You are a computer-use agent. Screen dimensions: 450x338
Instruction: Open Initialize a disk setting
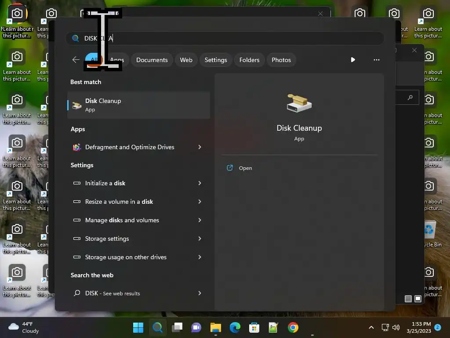coord(138,183)
